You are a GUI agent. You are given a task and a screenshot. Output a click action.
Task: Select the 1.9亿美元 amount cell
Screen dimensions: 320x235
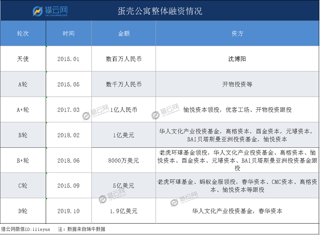[124, 211]
